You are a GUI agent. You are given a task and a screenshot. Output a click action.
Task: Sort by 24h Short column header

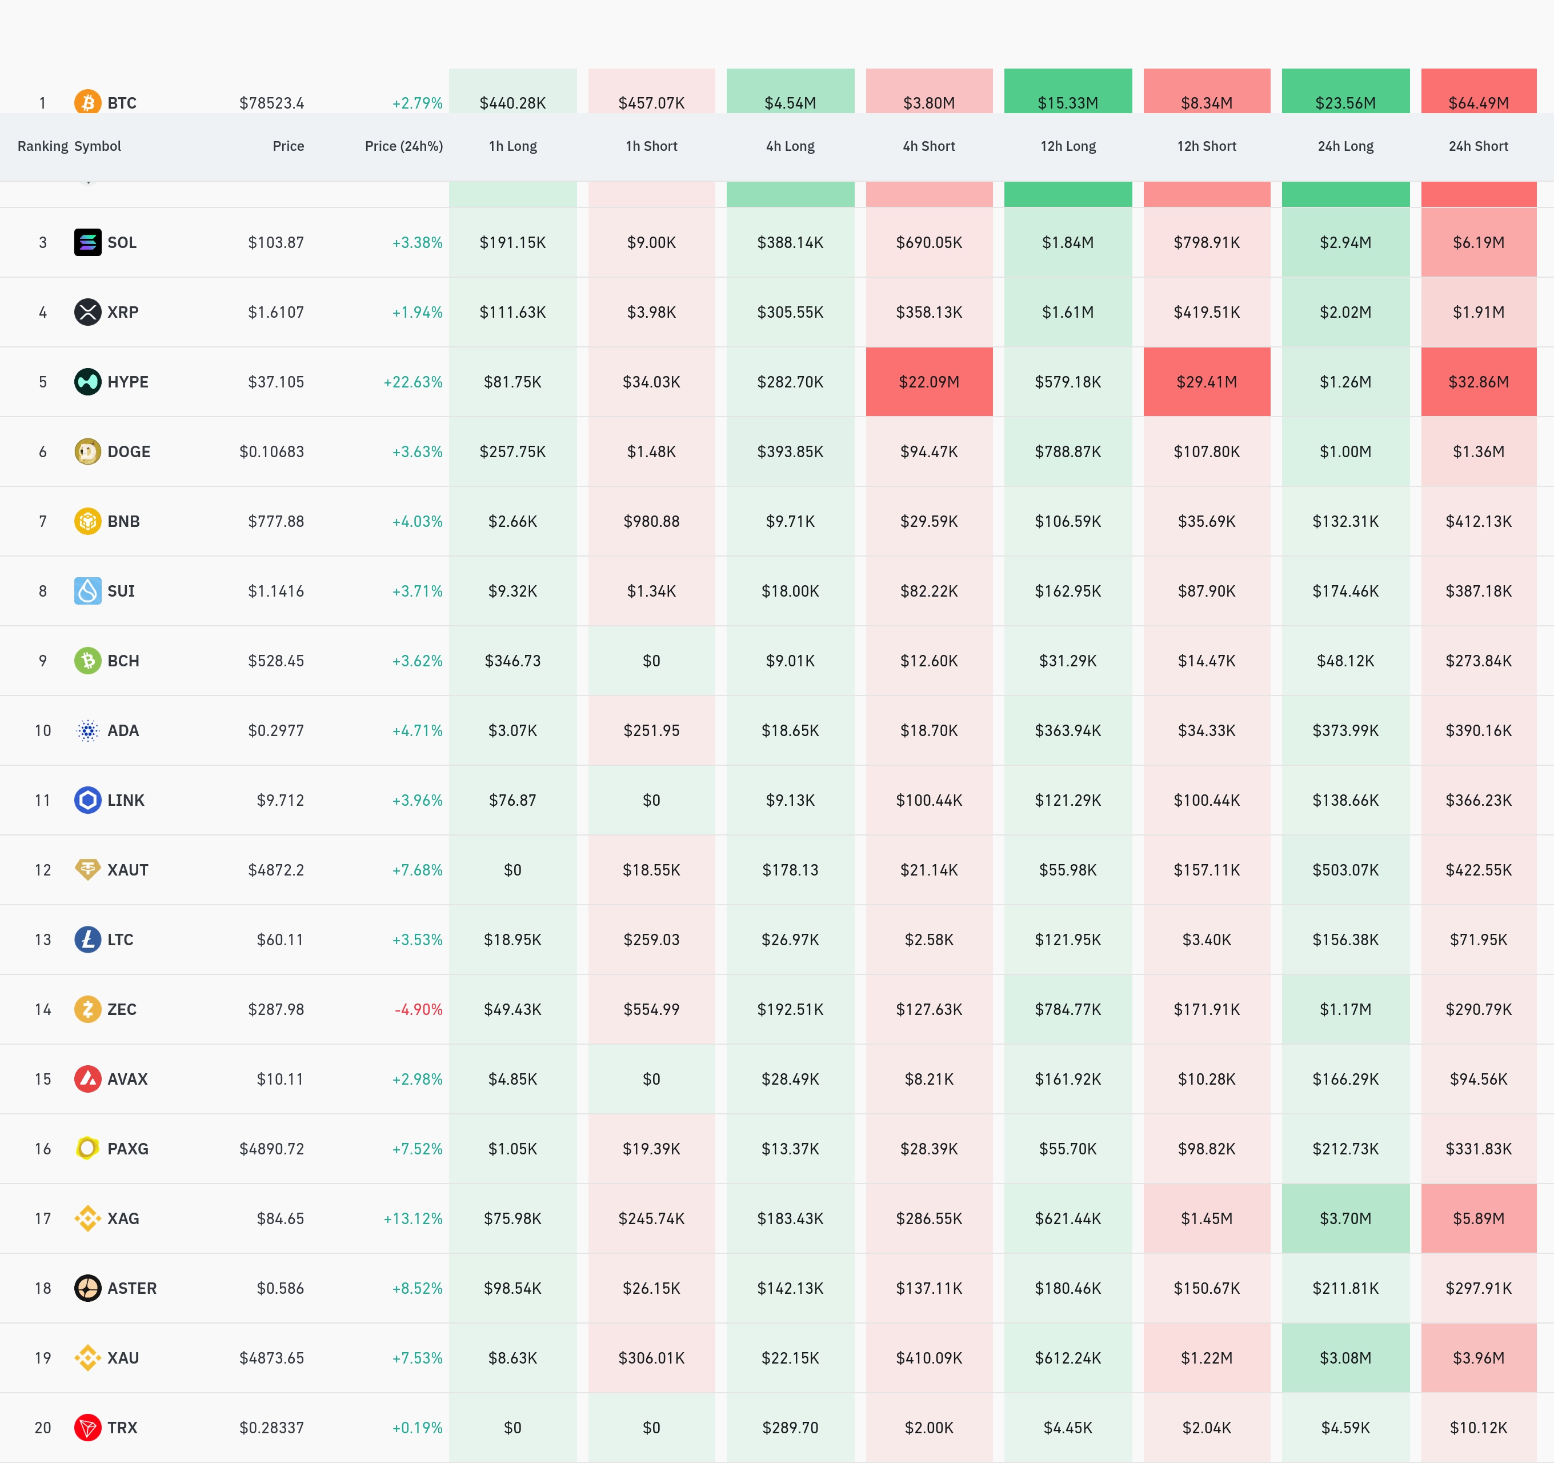[1477, 146]
